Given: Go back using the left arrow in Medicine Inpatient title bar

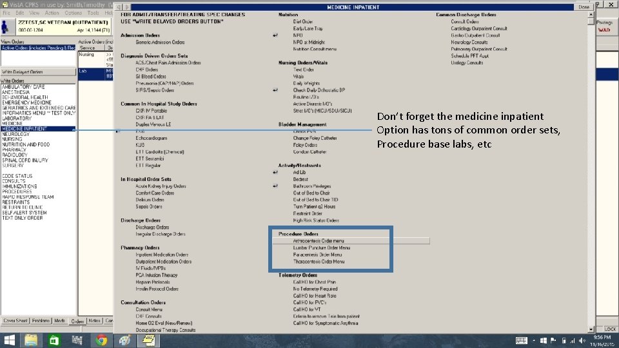Looking at the screenshot, I should (x=119, y=7).
